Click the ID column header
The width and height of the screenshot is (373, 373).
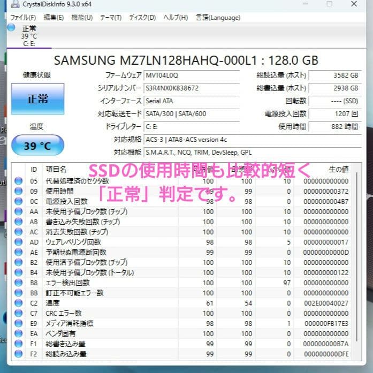pos(34,169)
